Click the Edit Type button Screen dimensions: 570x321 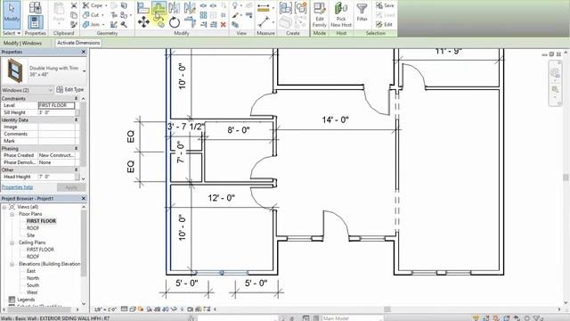click(70, 89)
